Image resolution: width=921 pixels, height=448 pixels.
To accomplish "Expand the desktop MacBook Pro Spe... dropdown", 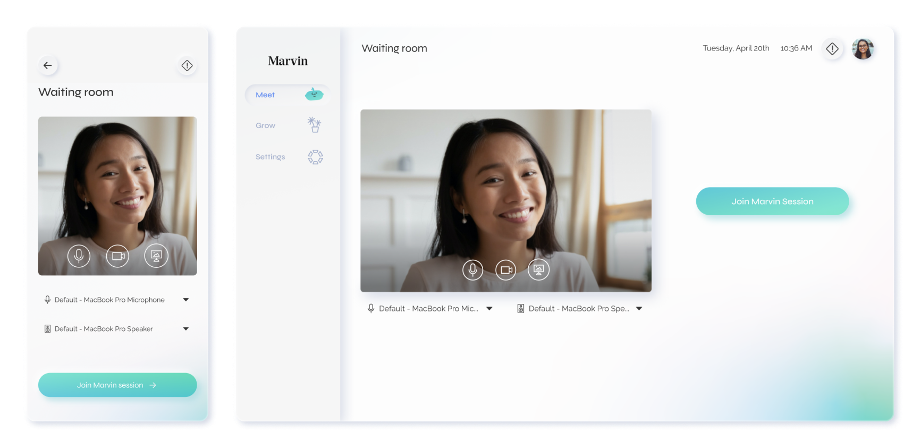I will [639, 309].
